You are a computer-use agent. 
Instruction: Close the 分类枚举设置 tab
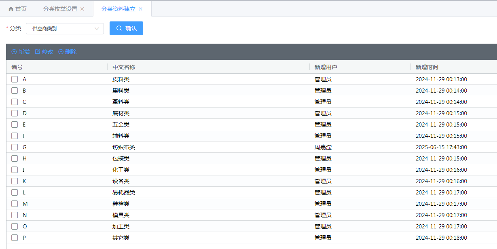pyautogui.click(x=82, y=9)
